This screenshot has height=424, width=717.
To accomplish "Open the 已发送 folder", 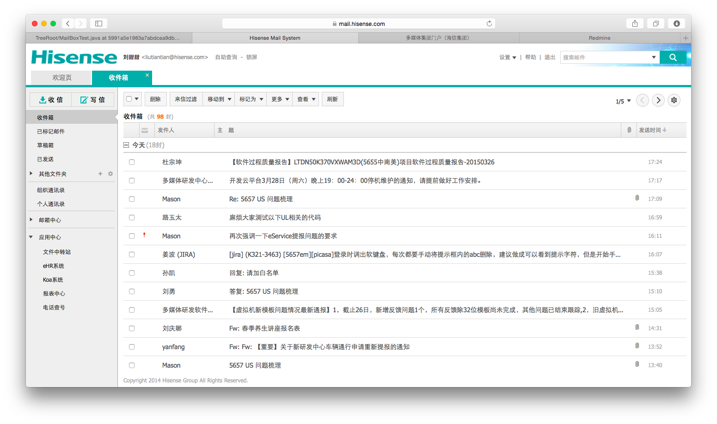I will point(45,159).
